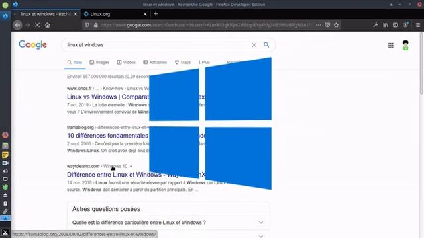Click the tracking protection shield icon
The width and height of the screenshot is (424, 238).
click(x=87, y=25)
